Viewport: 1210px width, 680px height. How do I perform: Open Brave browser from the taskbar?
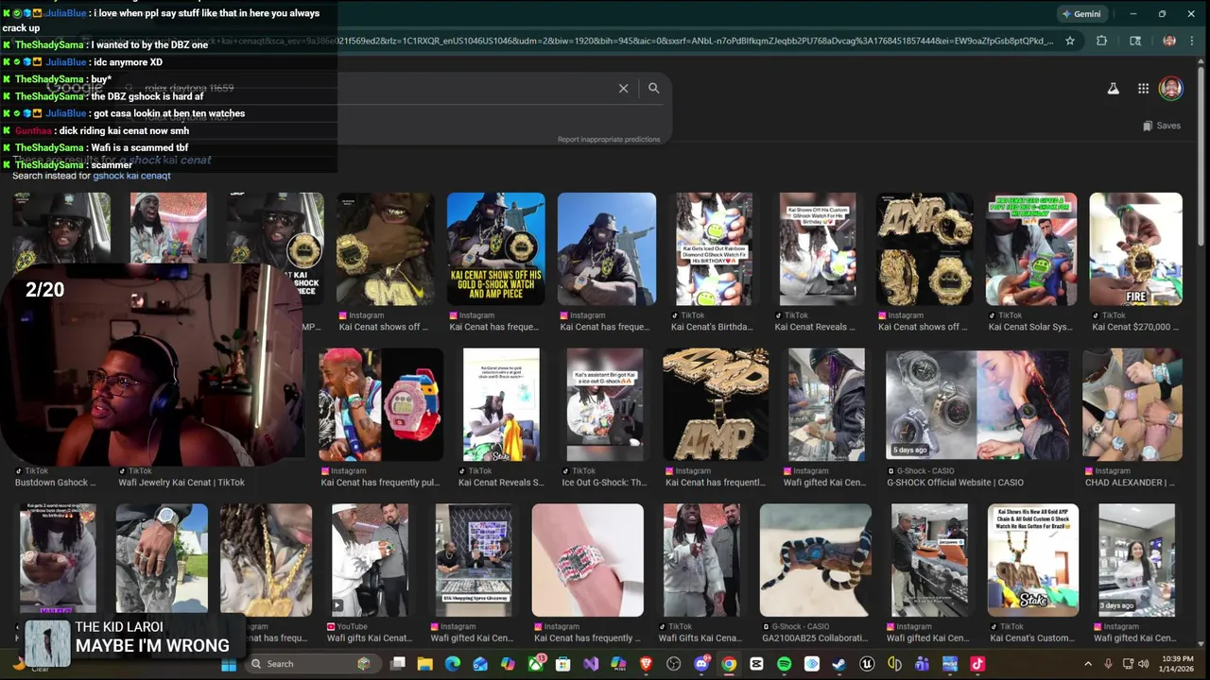646,664
